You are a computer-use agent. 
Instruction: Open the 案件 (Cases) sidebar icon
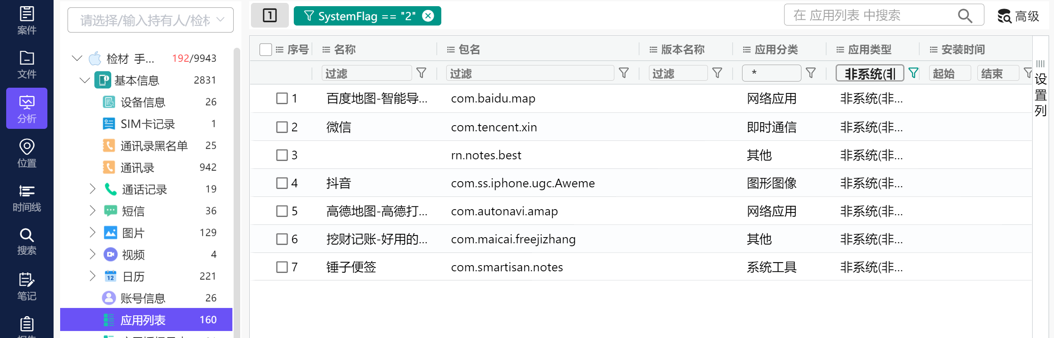[27, 20]
